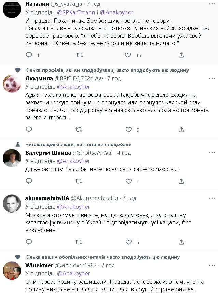Retweet Наталия's tweet
218x296 pixels.
coord(79,55)
